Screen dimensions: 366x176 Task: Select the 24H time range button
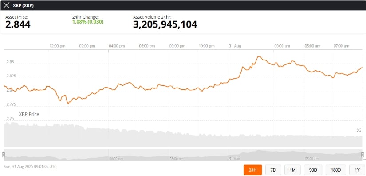pos(253,170)
